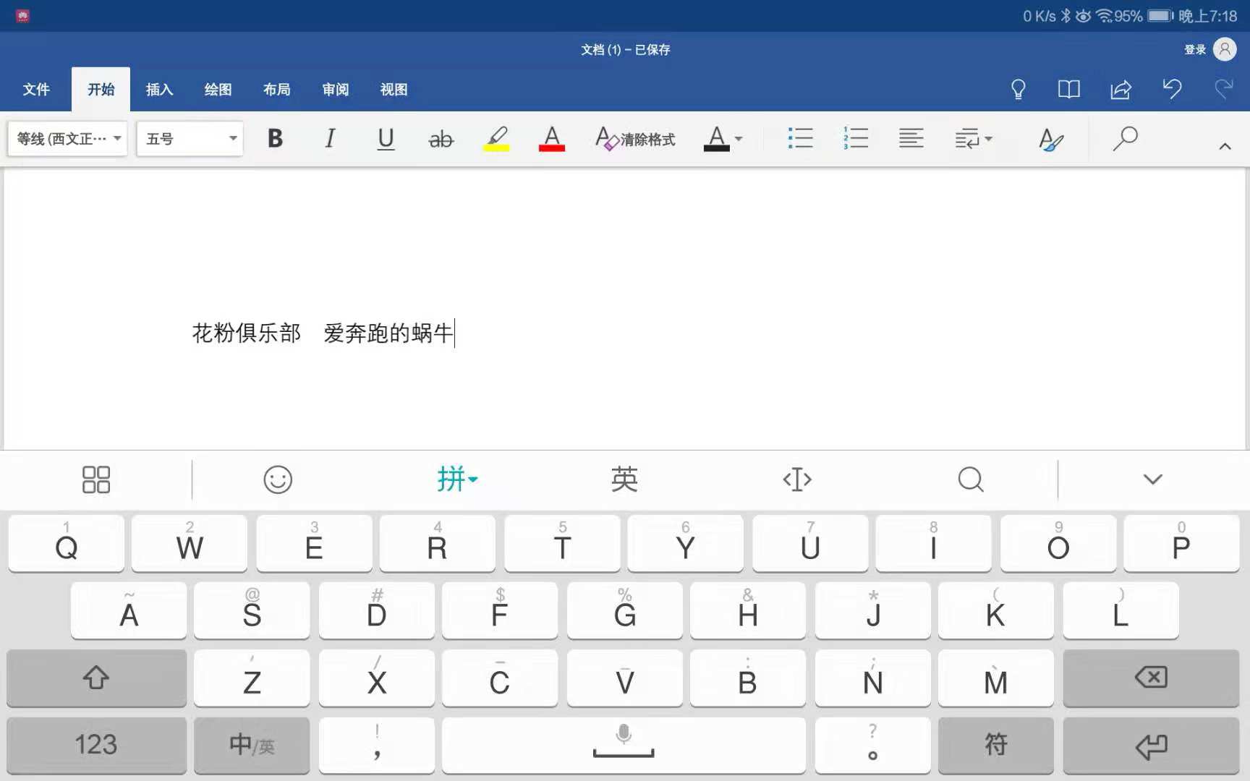Click the Huawei app icon in status bar
1250x781 pixels.
(x=22, y=16)
